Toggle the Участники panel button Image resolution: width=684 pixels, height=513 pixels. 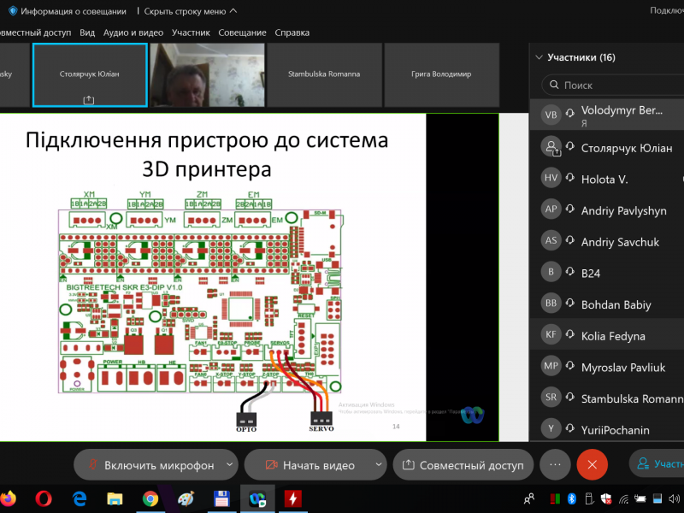657,464
